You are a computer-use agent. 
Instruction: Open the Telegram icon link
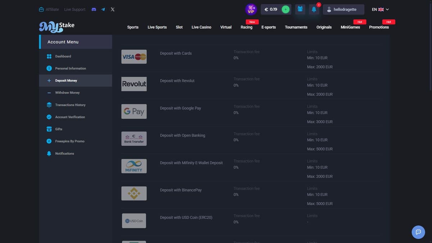103,9
